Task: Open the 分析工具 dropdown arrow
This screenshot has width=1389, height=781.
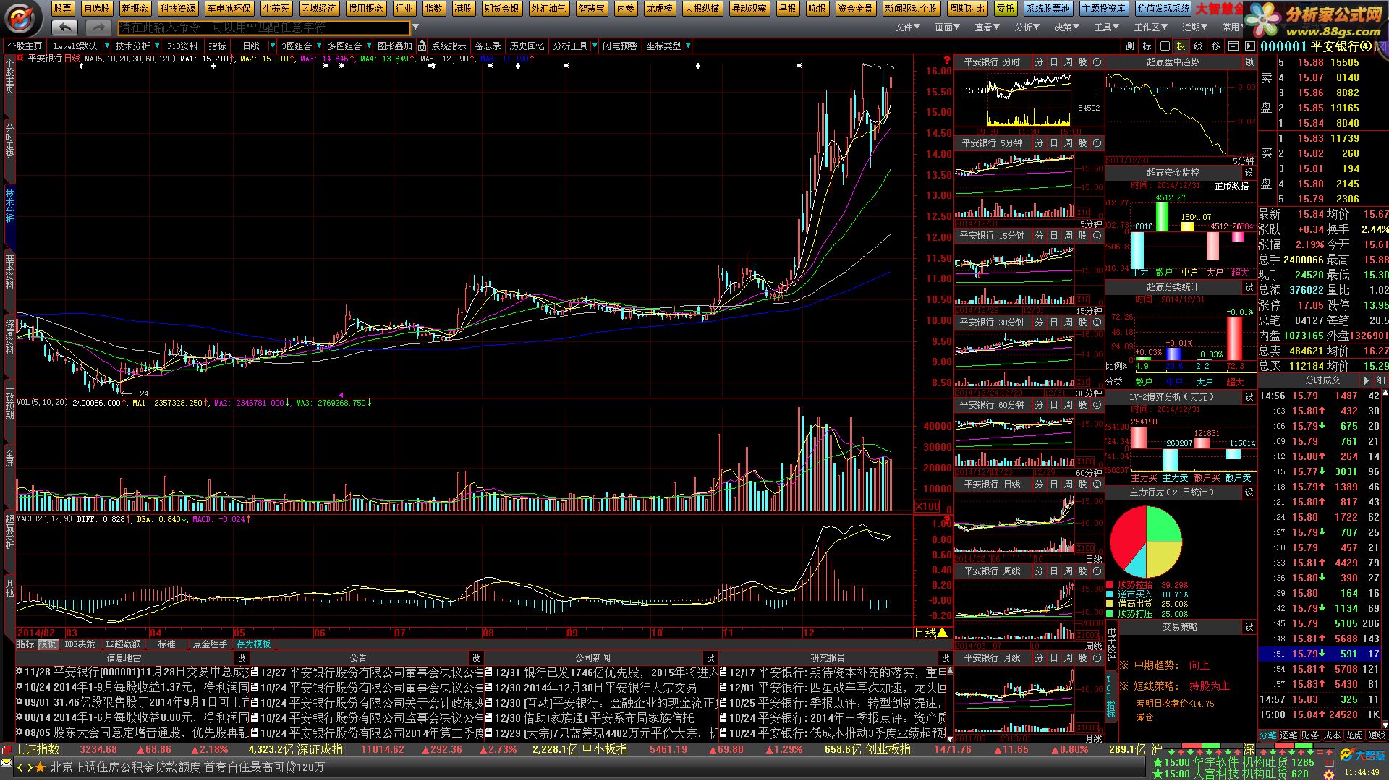Action: point(594,46)
